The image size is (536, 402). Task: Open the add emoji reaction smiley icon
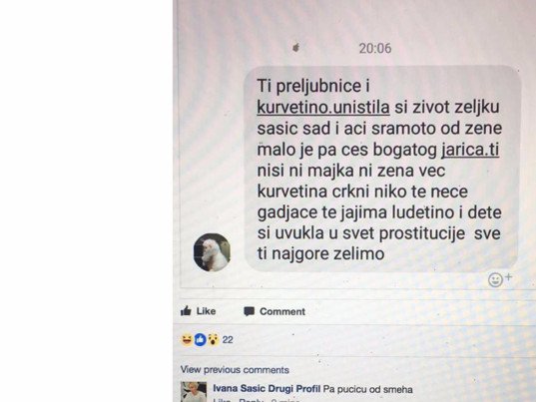(500, 279)
